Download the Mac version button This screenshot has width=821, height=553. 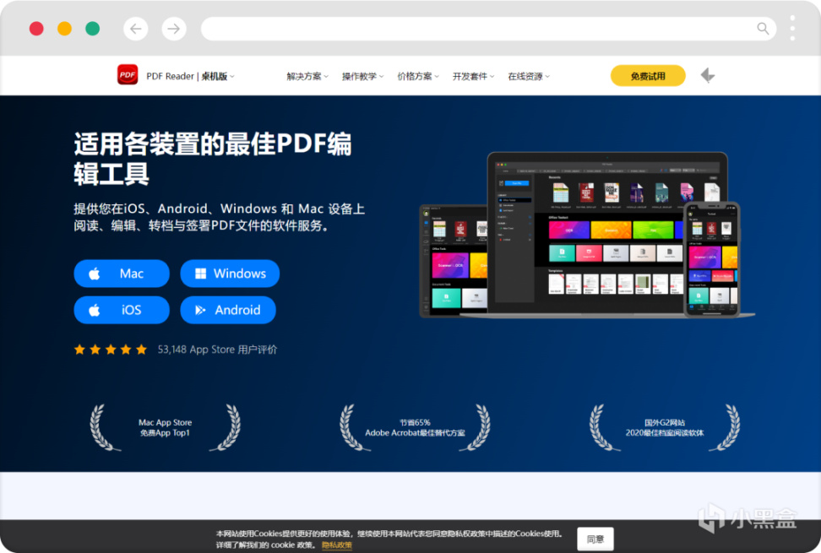point(122,274)
